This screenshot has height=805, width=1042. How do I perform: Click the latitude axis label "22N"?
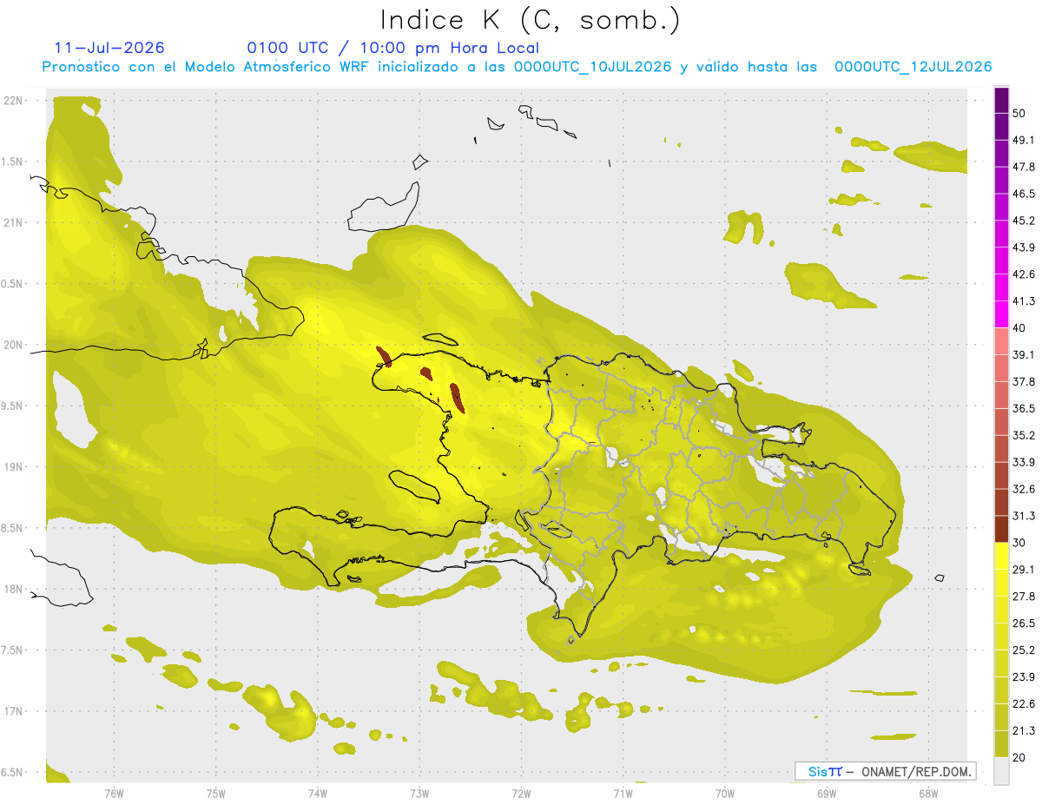15,101
